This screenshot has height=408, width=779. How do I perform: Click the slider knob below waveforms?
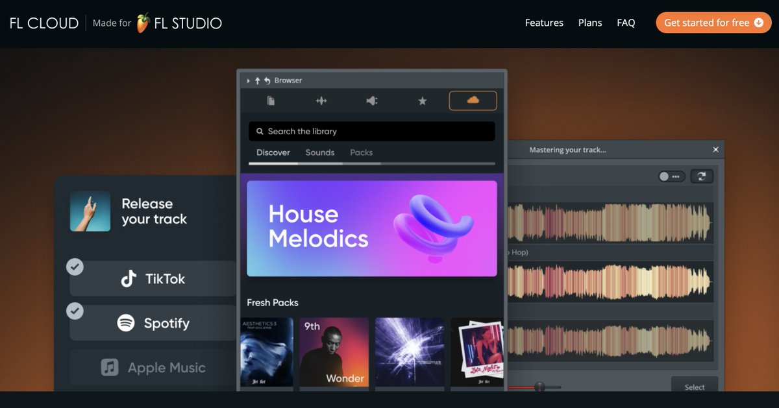pos(539,387)
